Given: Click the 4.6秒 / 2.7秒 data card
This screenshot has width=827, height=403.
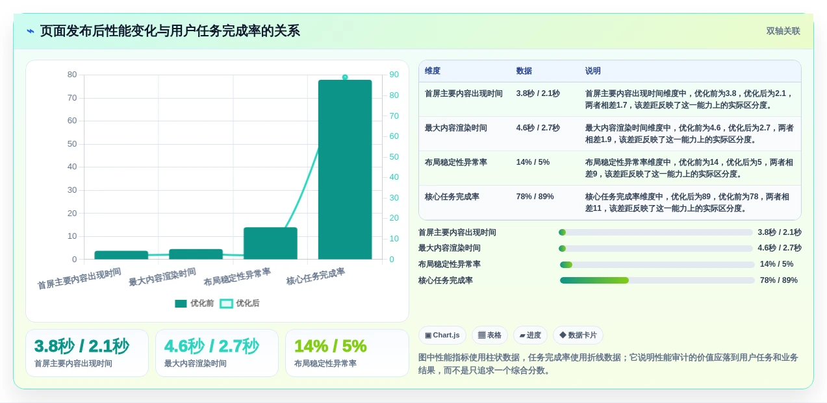Looking at the screenshot, I should (217, 353).
